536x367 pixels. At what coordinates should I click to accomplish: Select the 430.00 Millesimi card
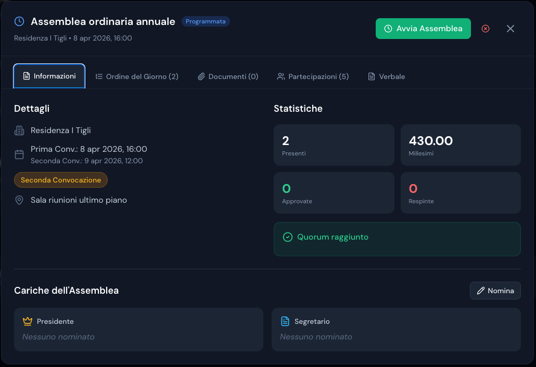pos(461,145)
